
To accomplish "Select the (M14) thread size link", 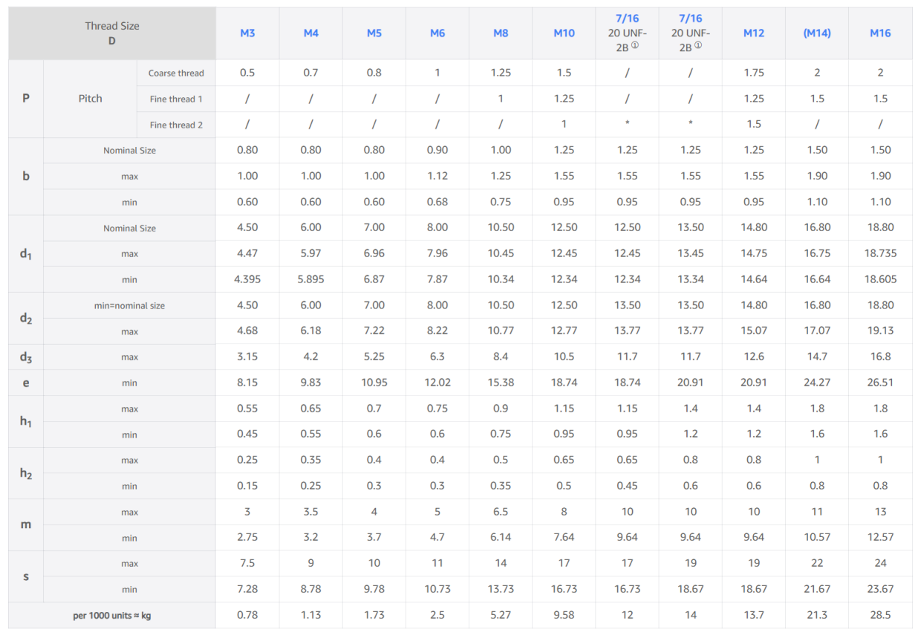I will pyautogui.click(x=817, y=33).
